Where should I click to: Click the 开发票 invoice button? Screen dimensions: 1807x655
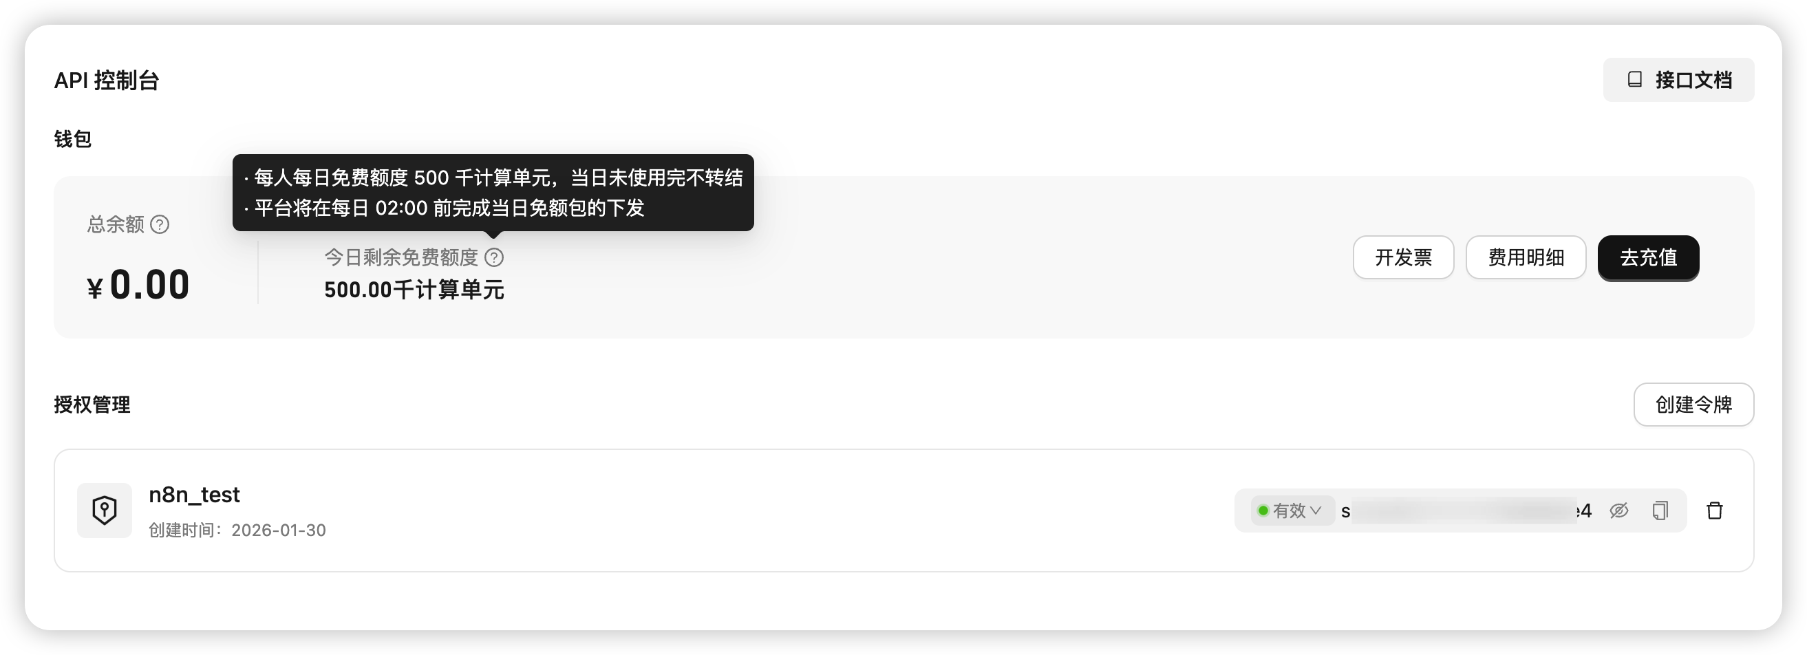tap(1403, 257)
